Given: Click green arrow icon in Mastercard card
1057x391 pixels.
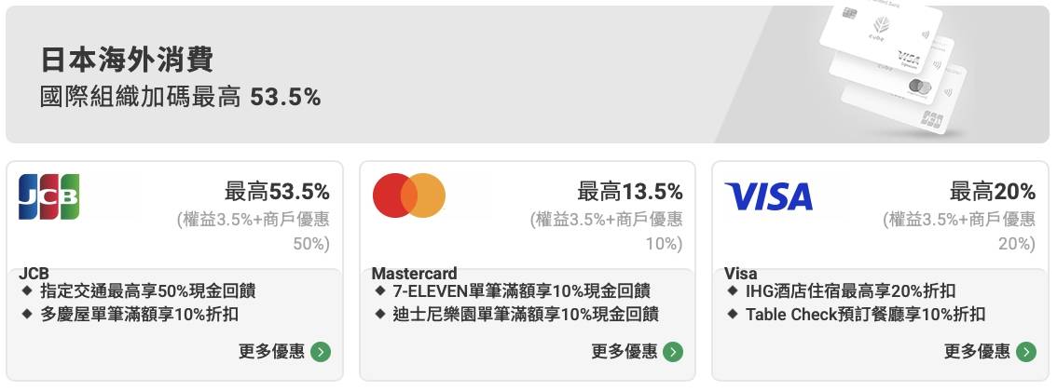Looking at the screenshot, I should pyautogui.click(x=673, y=352).
